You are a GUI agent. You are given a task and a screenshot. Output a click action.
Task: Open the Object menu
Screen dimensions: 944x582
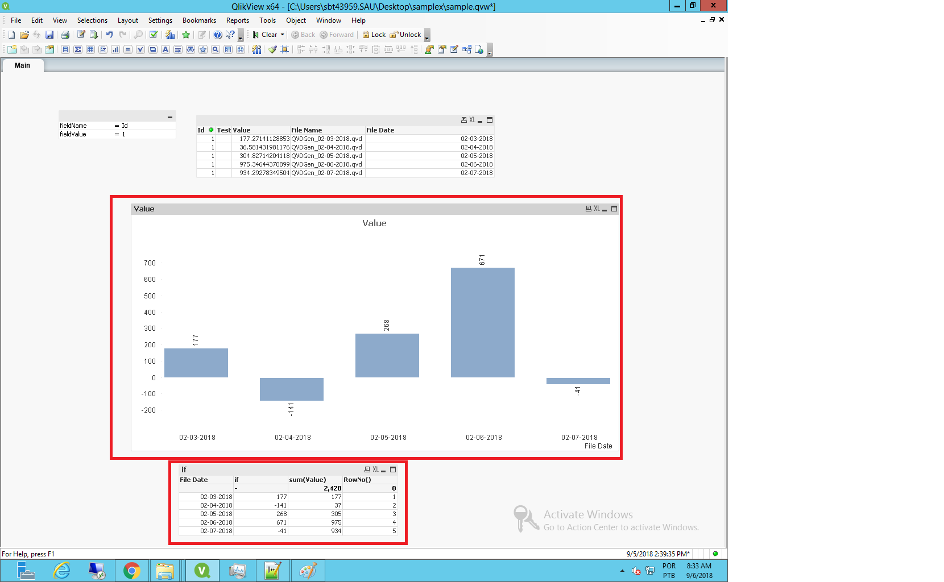[296, 20]
